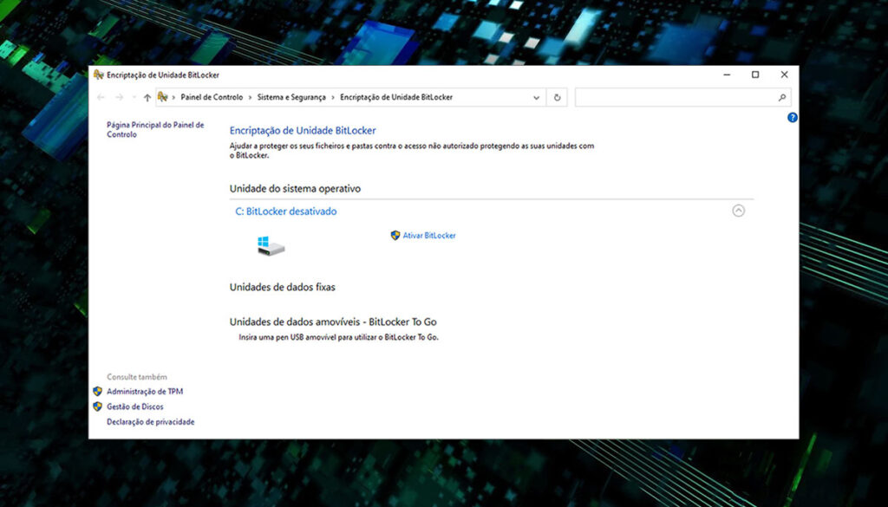Click shield icon next to Administração de TPM
Screen dimensions: 888x507
[97, 391]
